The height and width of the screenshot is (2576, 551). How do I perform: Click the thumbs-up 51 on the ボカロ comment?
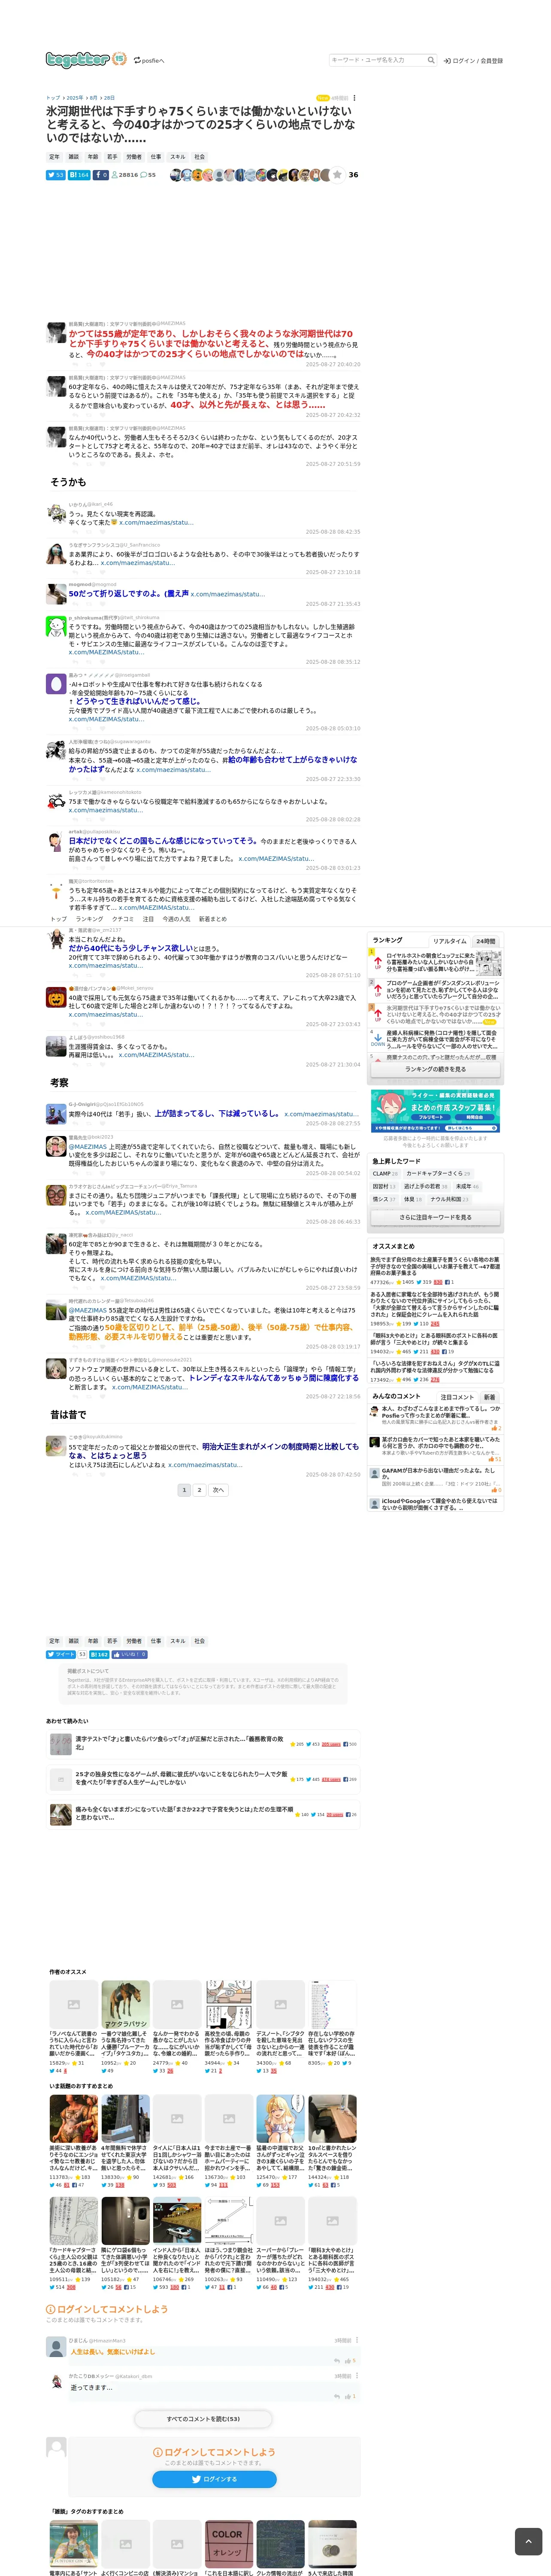tap(495, 1459)
